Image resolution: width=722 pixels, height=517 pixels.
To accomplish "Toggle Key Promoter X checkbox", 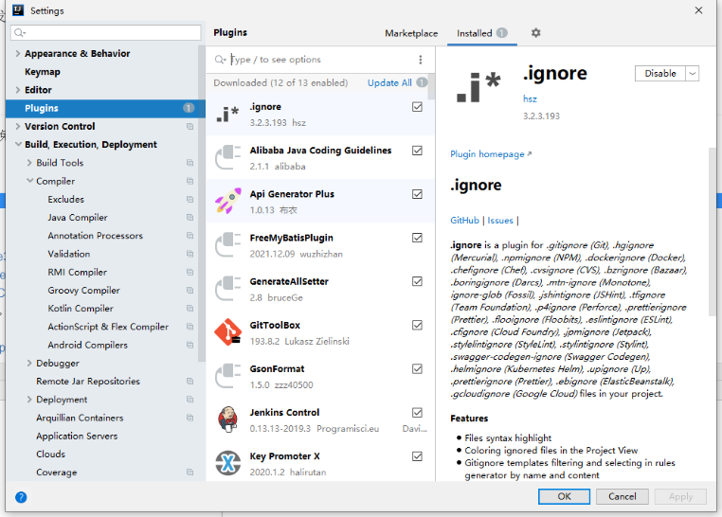I will click(x=417, y=456).
